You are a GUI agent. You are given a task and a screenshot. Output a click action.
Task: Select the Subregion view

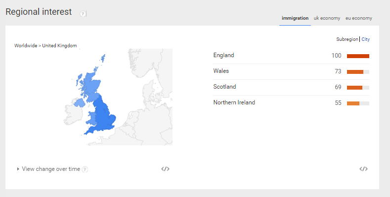[x=347, y=39]
